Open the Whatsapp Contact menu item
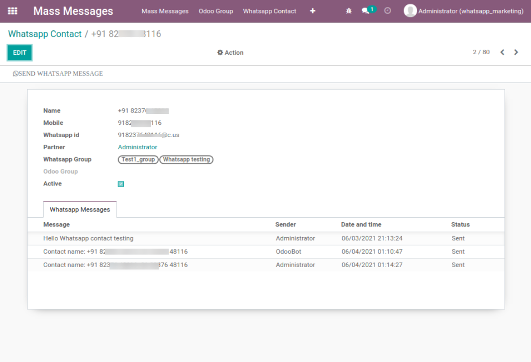Screen dimensions: 531x362 [270, 11]
